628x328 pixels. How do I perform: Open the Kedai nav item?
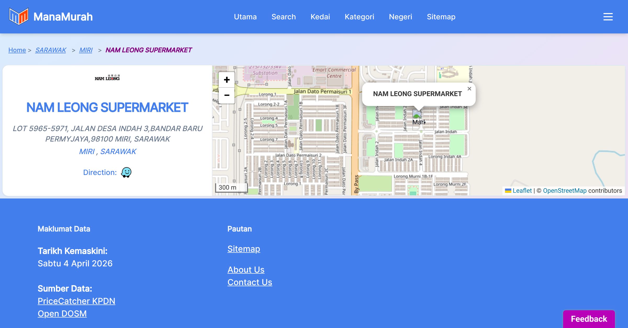(320, 17)
